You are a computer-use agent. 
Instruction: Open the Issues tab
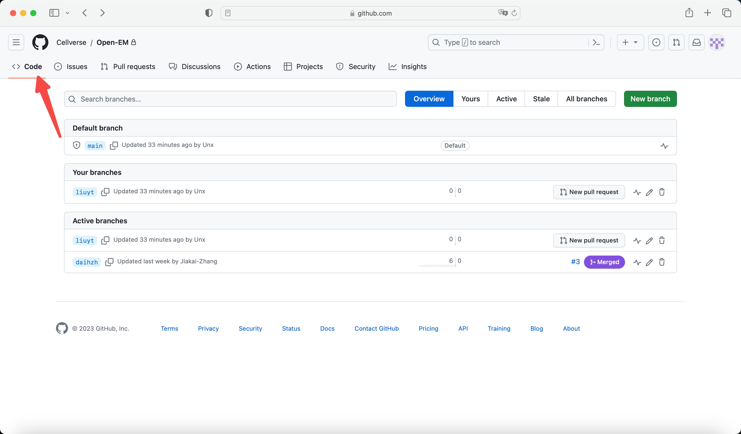pos(71,67)
